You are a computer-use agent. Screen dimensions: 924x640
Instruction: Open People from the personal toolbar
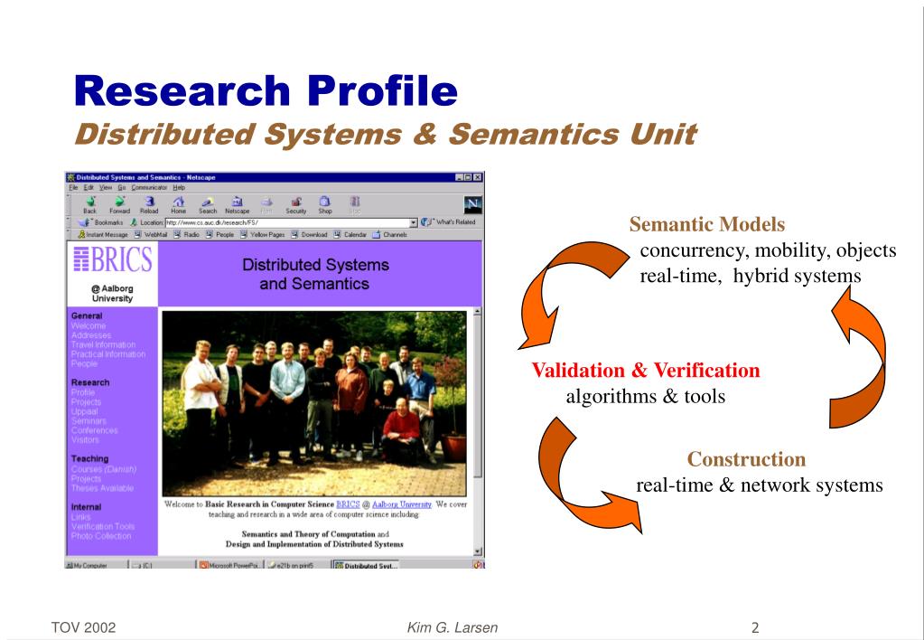219,235
